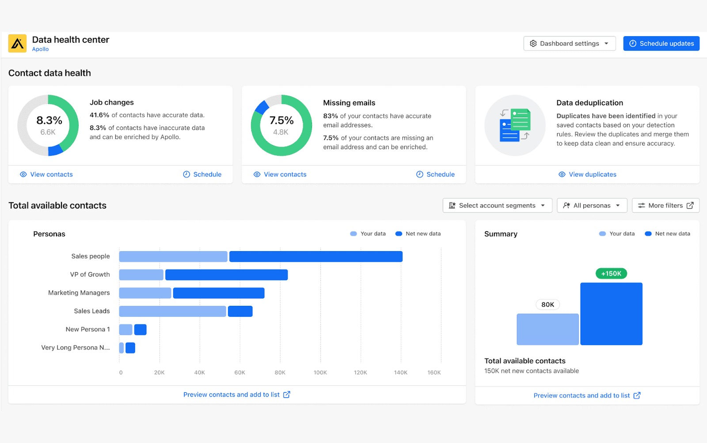Open the Select account segments dropdown

pyautogui.click(x=497, y=205)
